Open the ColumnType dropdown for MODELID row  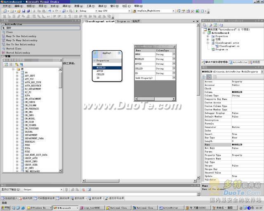174,59
